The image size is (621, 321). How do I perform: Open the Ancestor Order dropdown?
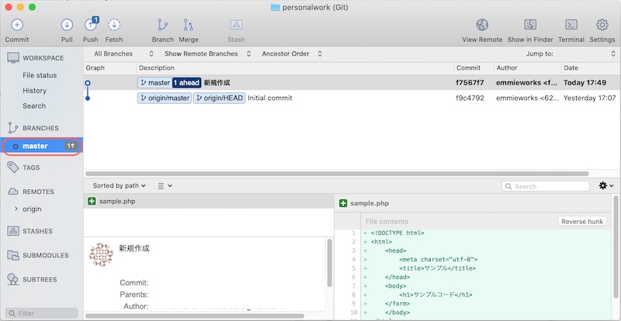(292, 53)
